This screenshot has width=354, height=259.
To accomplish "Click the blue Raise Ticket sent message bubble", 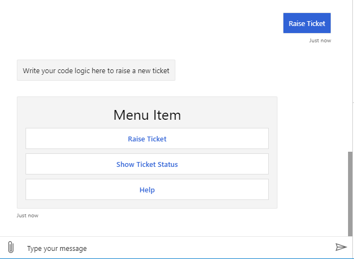I will click(307, 23).
